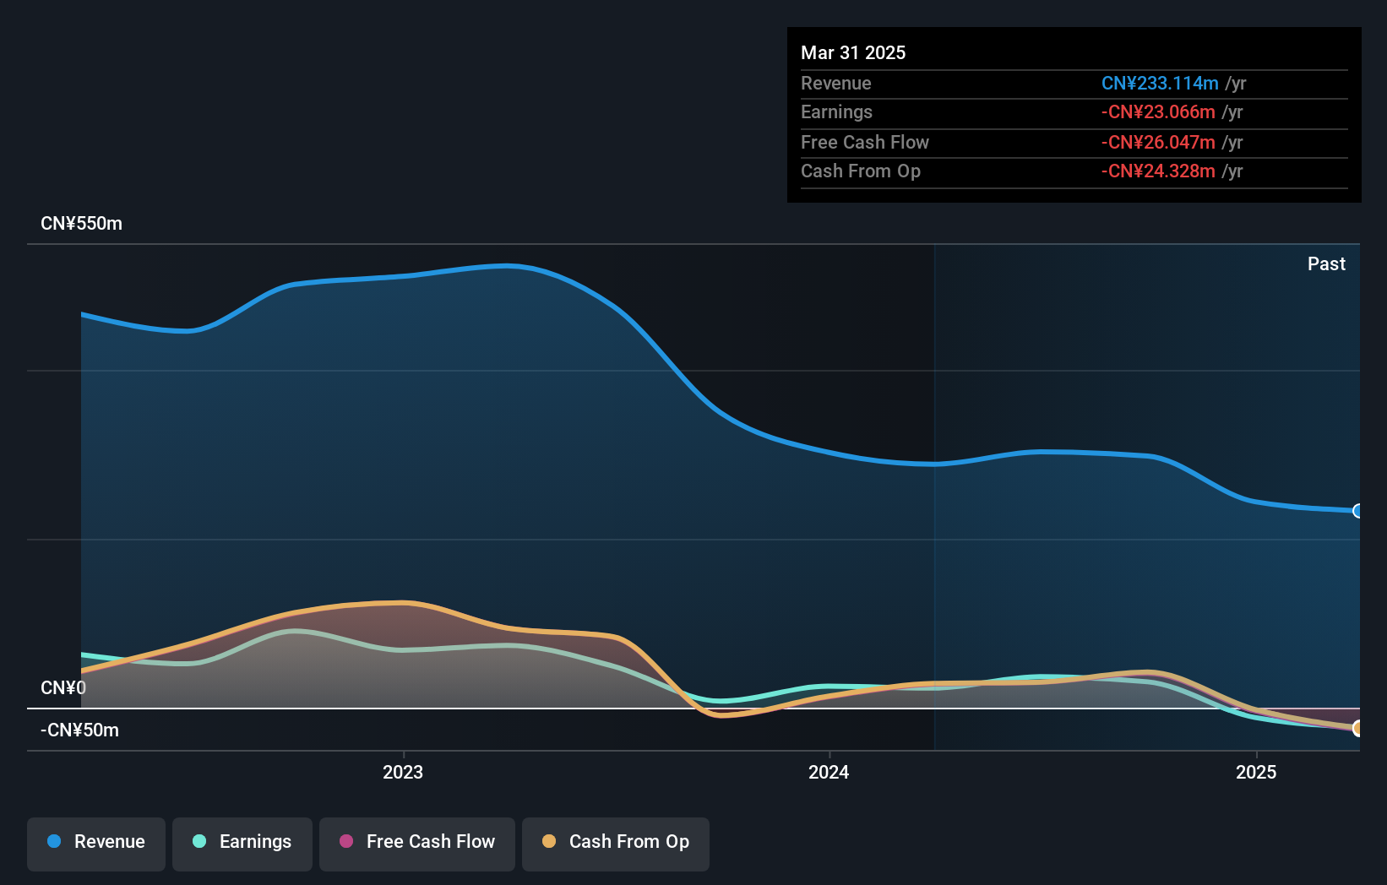The width and height of the screenshot is (1387, 885).
Task: Click the -CN¥23.066m earnings value
Action: tap(1158, 111)
